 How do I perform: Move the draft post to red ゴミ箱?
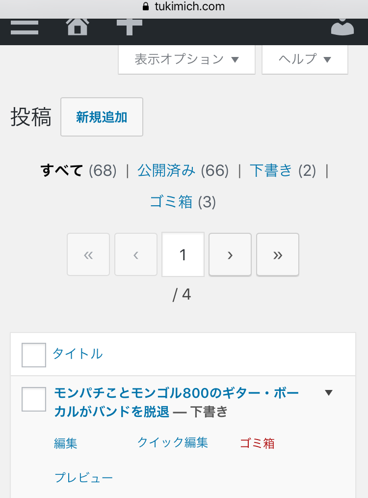tap(257, 443)
